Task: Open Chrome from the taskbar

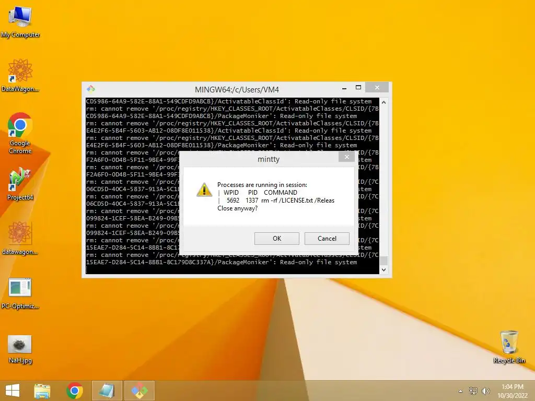Action: (x=75, y=391)
